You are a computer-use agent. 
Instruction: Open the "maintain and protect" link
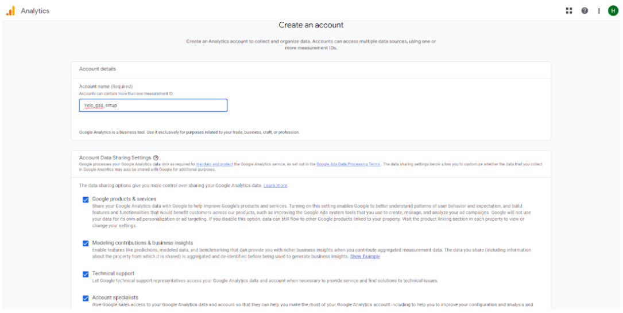coord(214,165)
